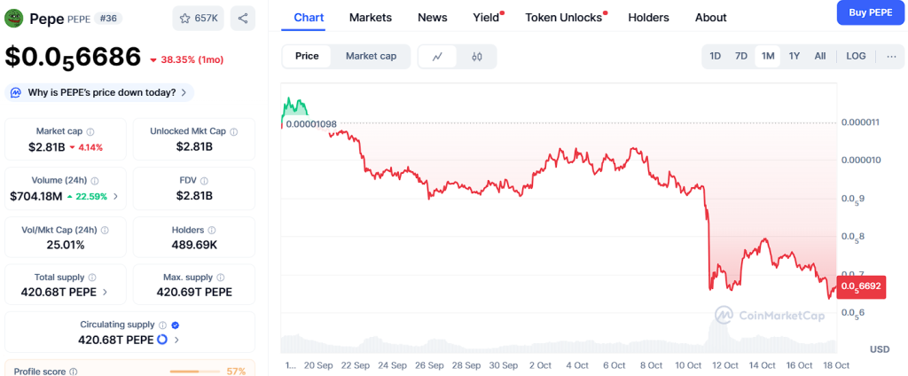Screen dimensions: 908x376
Task: Expand Volume (24h) details chevron
Action: coord(115,197)
